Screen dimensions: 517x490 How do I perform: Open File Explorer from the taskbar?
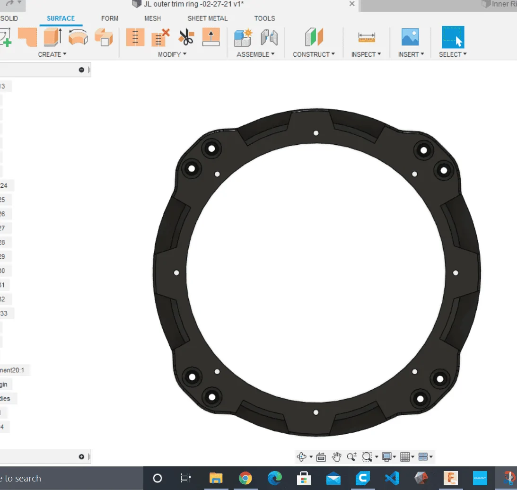pos(216,478)
